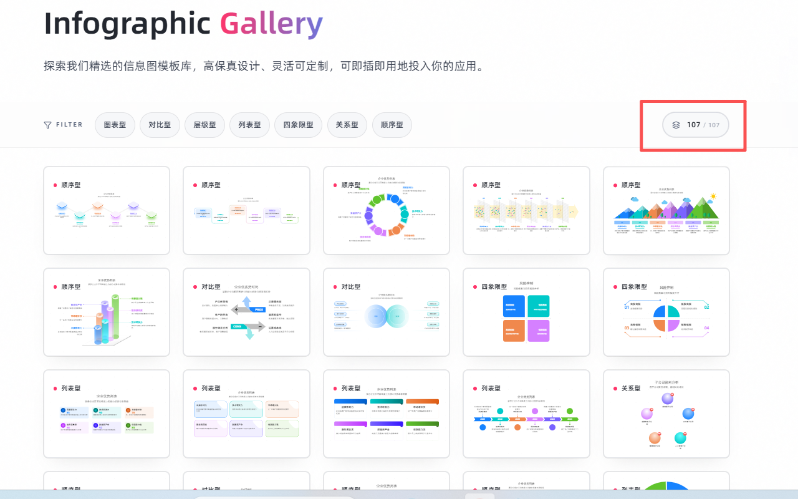Toggle the 图表型 filter chip
798x499 pixels.
[115, 125]
